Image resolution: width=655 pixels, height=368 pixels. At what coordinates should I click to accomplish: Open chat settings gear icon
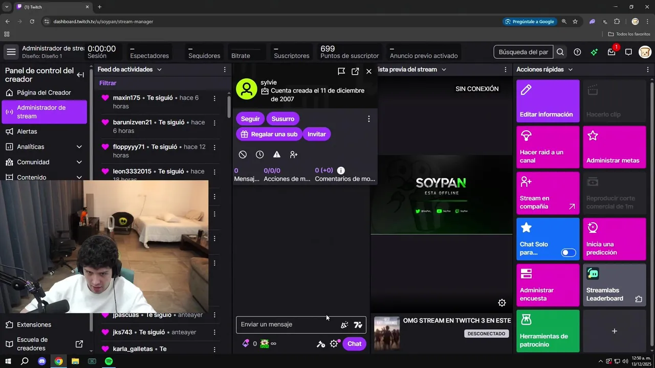click(334, 343)
